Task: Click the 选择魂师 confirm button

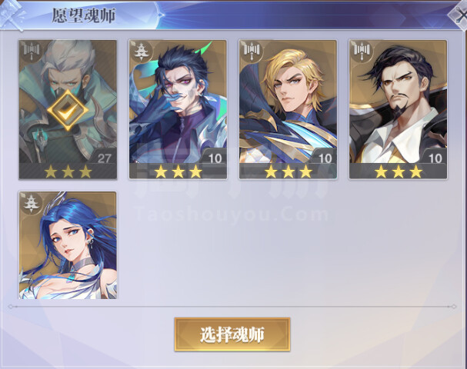Action: pyautogui.click(x=232, y=334)
